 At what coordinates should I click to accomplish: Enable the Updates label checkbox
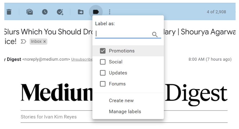(x=103, y=73)
